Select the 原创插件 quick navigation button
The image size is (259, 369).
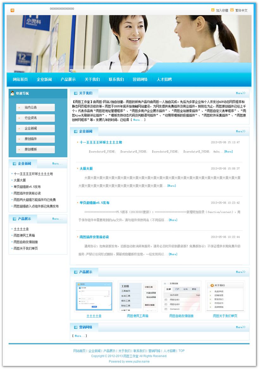tap(35, 139)
